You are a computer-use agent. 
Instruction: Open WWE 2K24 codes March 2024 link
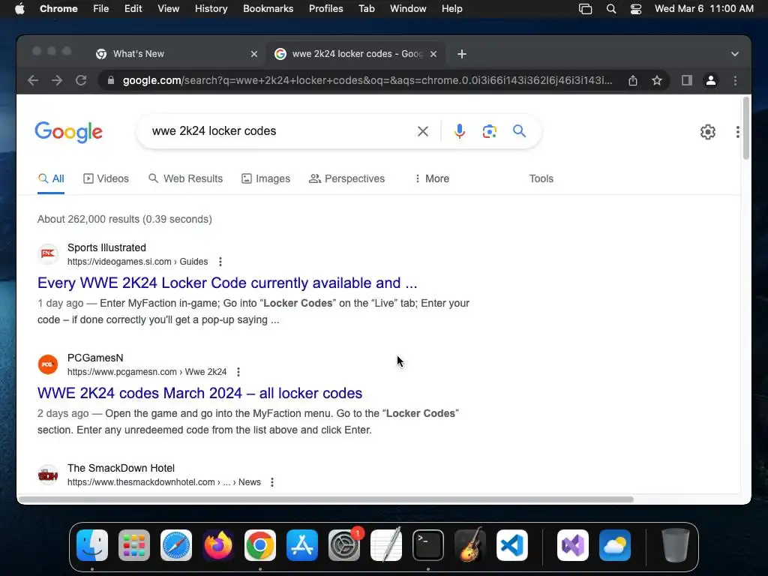coord(199,393)
